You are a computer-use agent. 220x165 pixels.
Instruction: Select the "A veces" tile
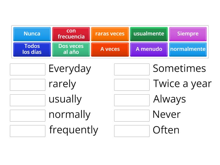click(110, 49)
